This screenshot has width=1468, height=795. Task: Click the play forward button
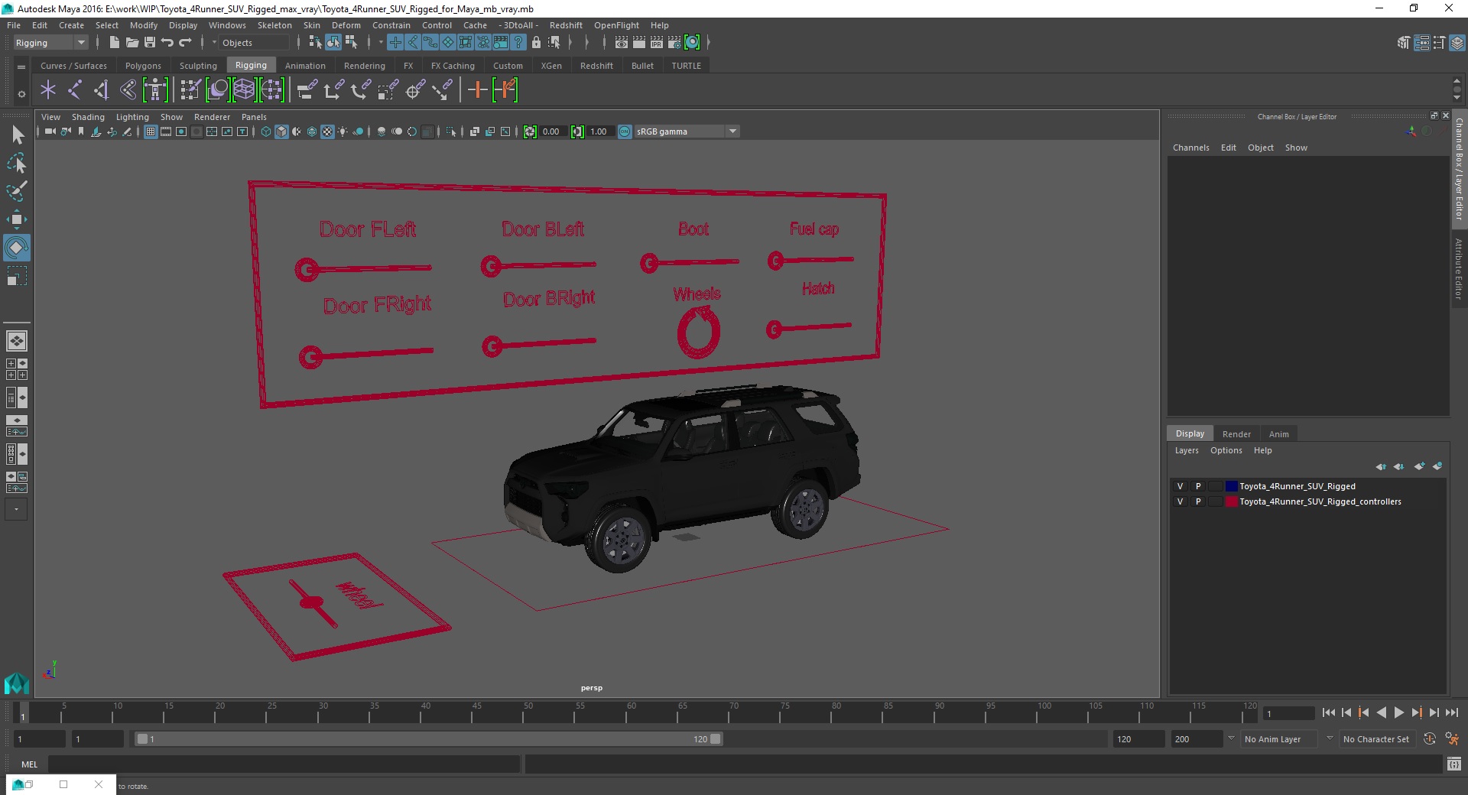point(1398,712)
